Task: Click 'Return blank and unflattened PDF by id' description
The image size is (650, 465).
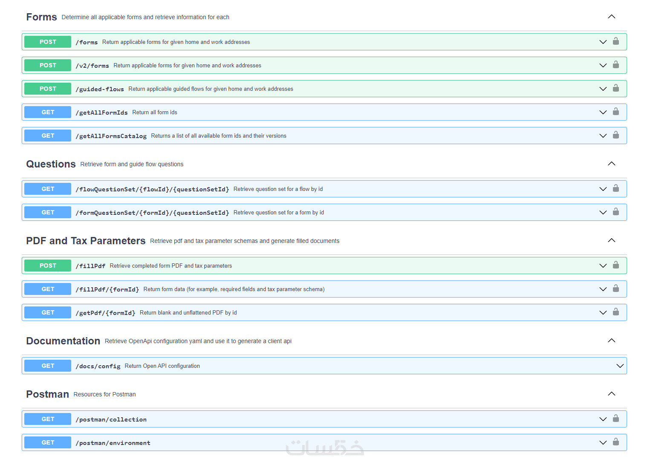Action: [x=188, y=313]
